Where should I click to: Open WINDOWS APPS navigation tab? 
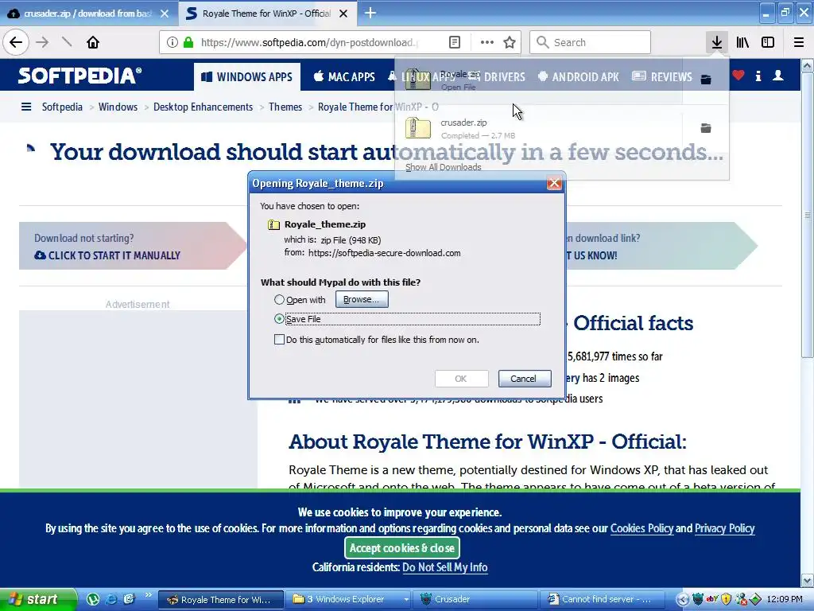coord(247,77)
